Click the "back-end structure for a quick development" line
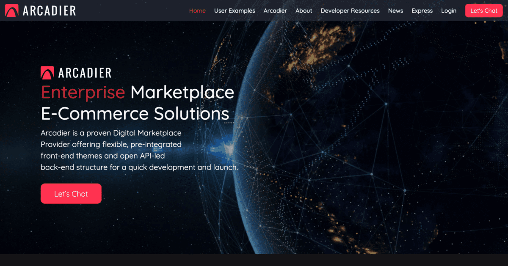The width and height of the screenshot is (508, 266). [x=139, y=167]
